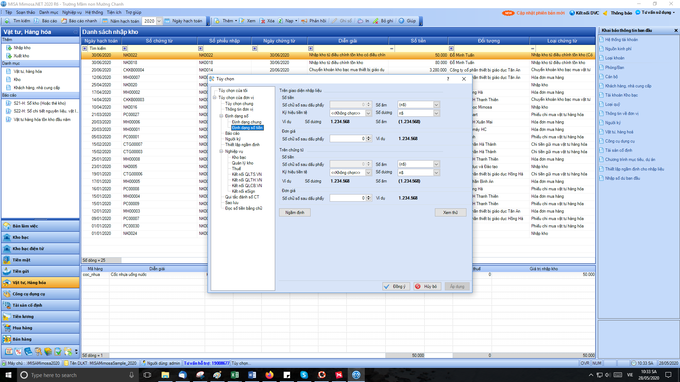The image size is (680, 382).
Task: Open the Nạp dropdown arrow
Action: click(296, 21)
